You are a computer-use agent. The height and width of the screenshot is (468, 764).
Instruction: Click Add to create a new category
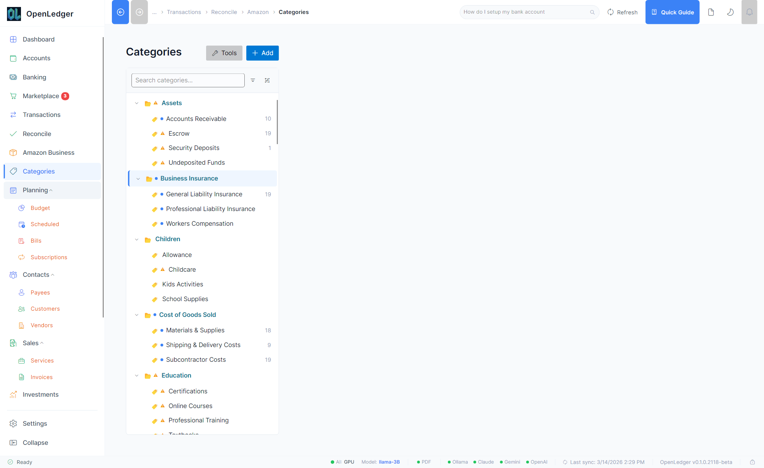pos(262,53)
